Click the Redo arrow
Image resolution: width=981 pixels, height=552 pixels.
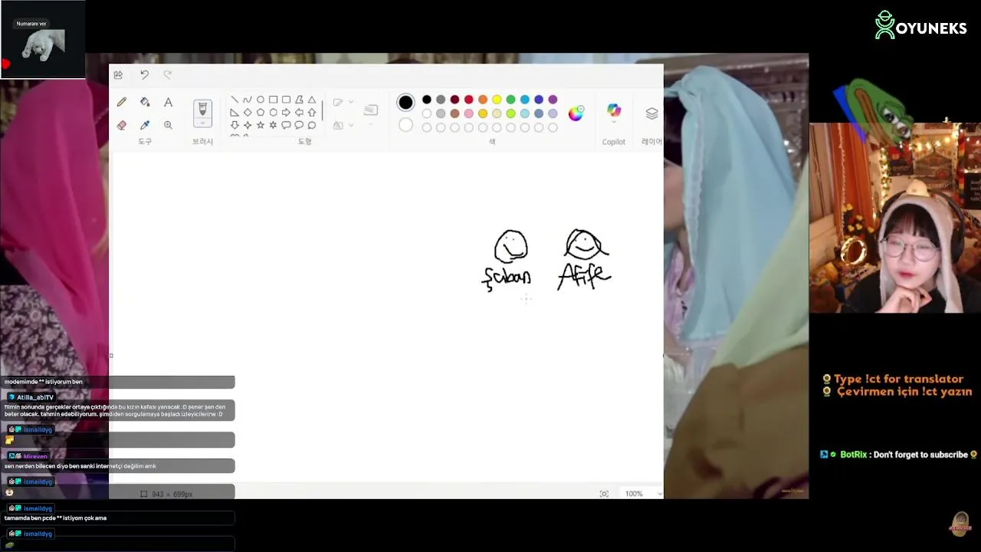(168, 74)
